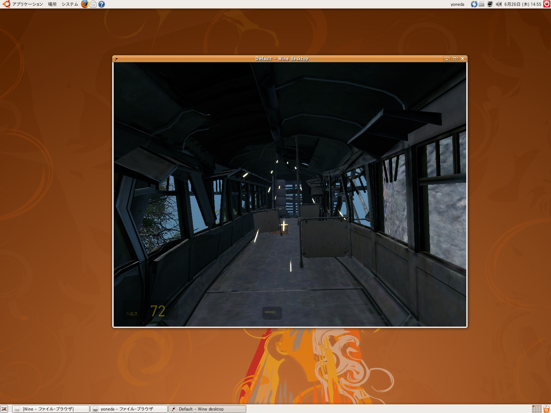Click the red power/quit button

click(x=547, y=4)
